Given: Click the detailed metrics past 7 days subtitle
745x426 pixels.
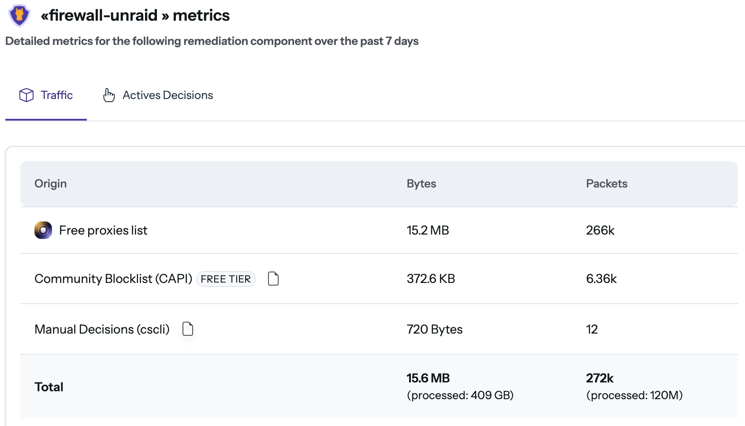Looking at the screenshot, I should tap(212, 41).
